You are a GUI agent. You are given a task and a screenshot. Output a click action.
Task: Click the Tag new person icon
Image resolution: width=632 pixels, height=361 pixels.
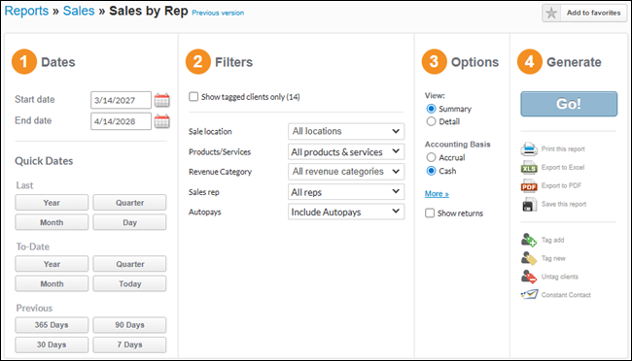coord(529,258)
